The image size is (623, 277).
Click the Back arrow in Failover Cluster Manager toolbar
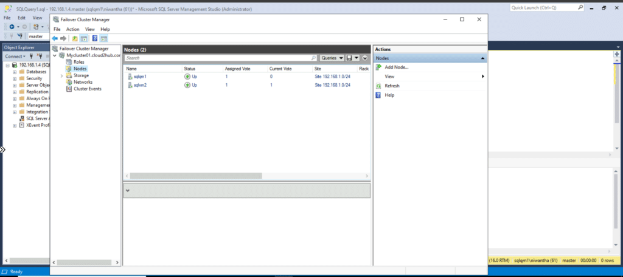click(55, 38)
